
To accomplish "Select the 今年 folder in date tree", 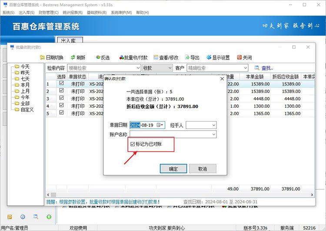I will (22, 97).
